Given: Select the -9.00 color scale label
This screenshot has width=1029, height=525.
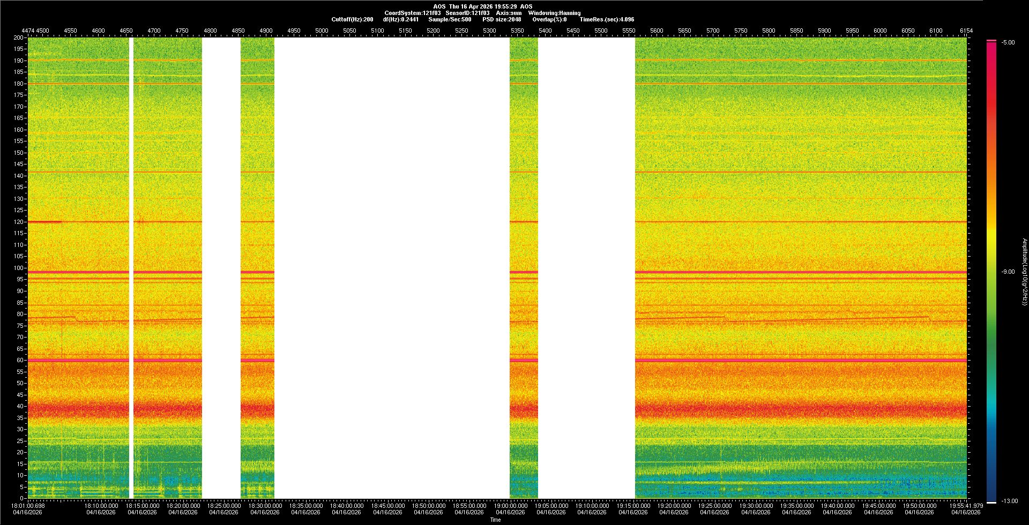Looking at the screenshot, I should [x=1008, y=272].
